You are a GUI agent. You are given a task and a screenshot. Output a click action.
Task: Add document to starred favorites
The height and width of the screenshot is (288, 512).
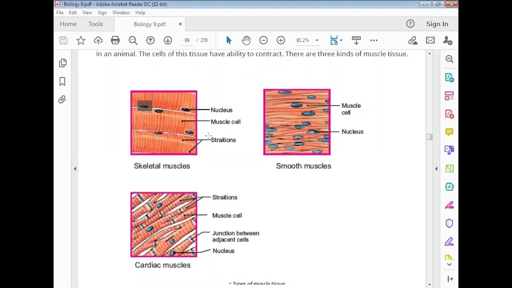tap(81, 40)
